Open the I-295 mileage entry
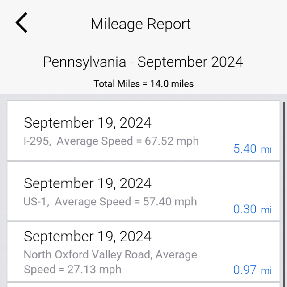Screen dimensions: 287x287 coord(143,131)
